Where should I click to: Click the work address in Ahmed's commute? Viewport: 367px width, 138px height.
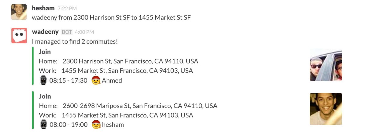coord(127,71)
